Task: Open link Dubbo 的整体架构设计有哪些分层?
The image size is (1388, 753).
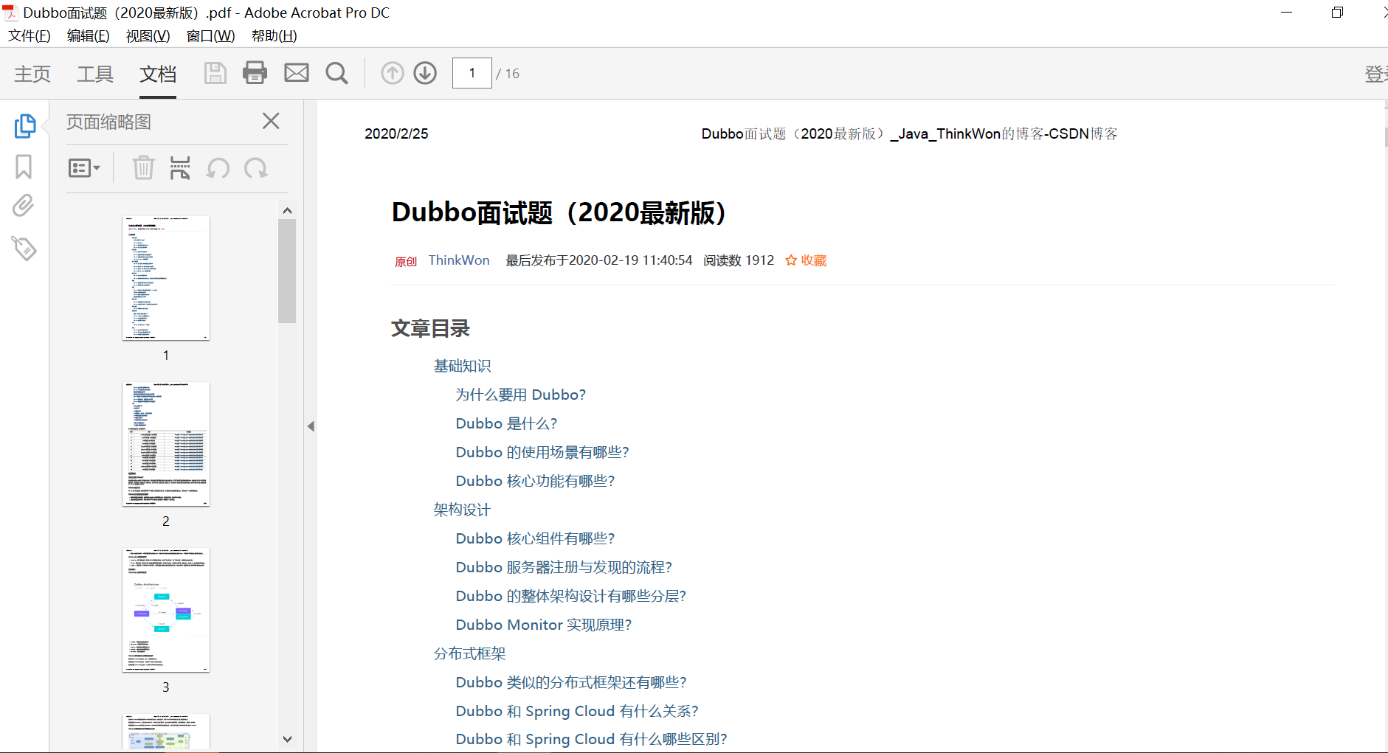Action: click(x=570, y=596)
